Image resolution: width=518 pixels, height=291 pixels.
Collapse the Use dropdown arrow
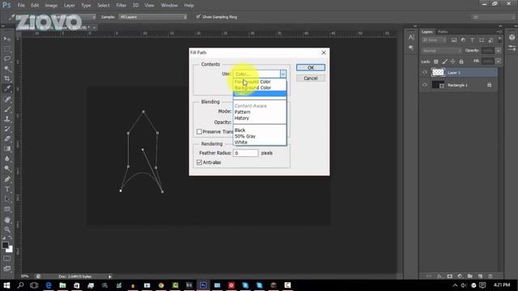(283, 74)
